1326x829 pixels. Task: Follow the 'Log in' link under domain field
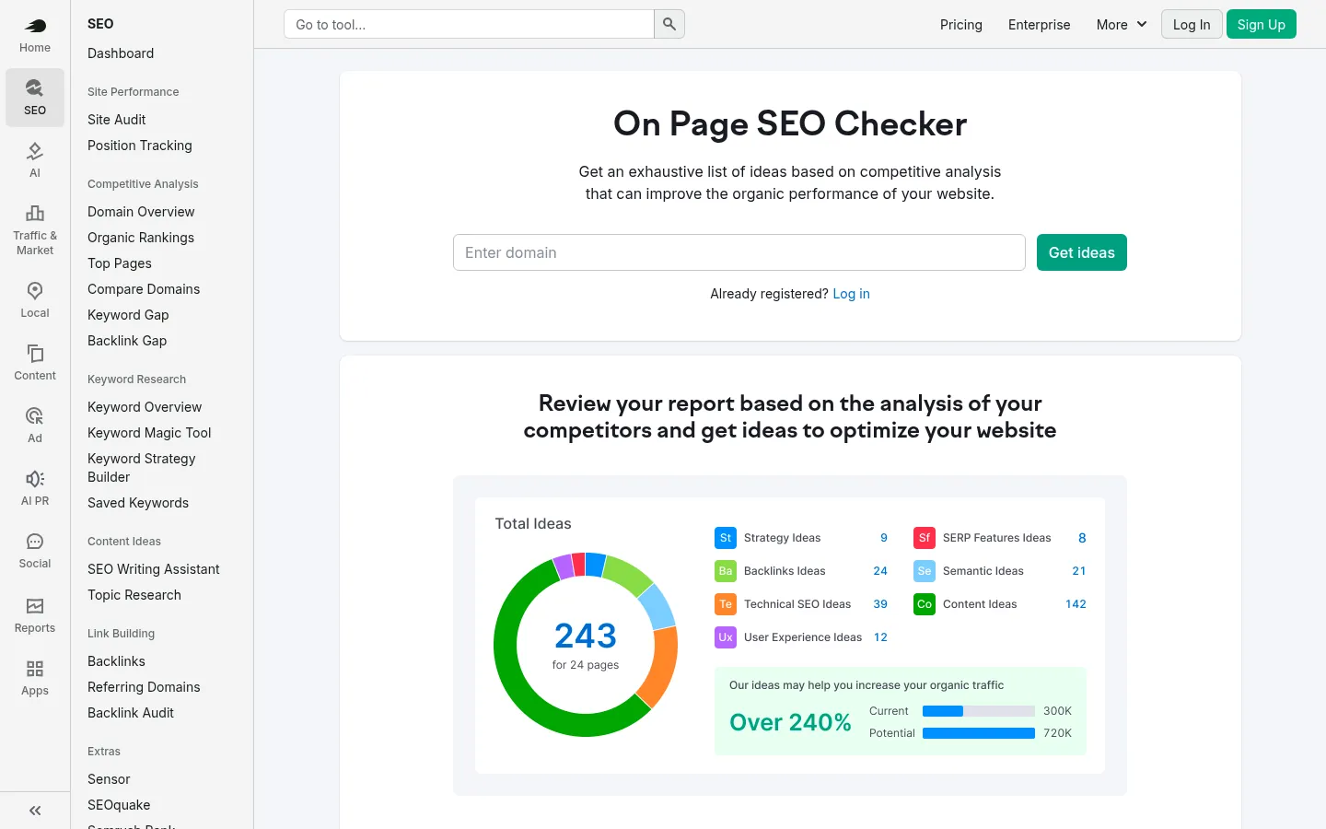click(851, 294)
